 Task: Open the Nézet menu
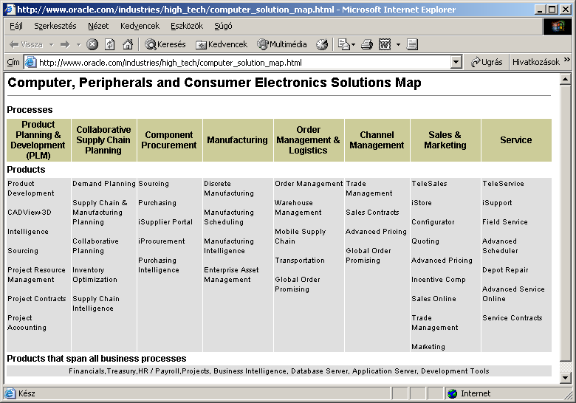pos(98,26)
